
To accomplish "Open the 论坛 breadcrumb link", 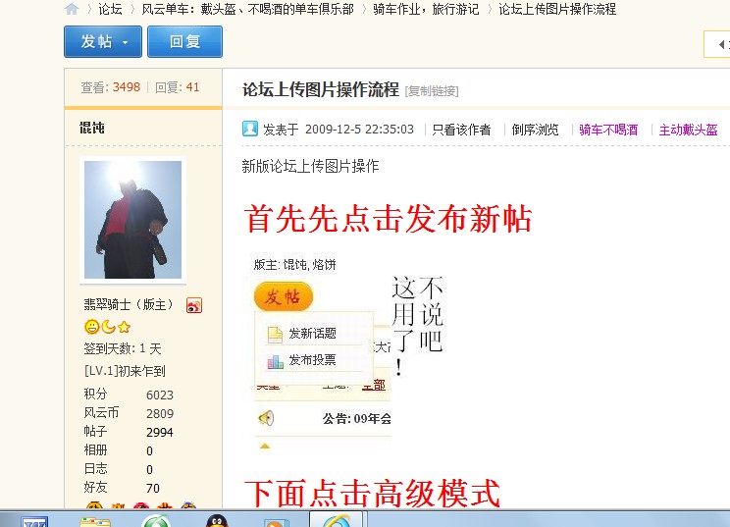I will click(x=110, y=9).
